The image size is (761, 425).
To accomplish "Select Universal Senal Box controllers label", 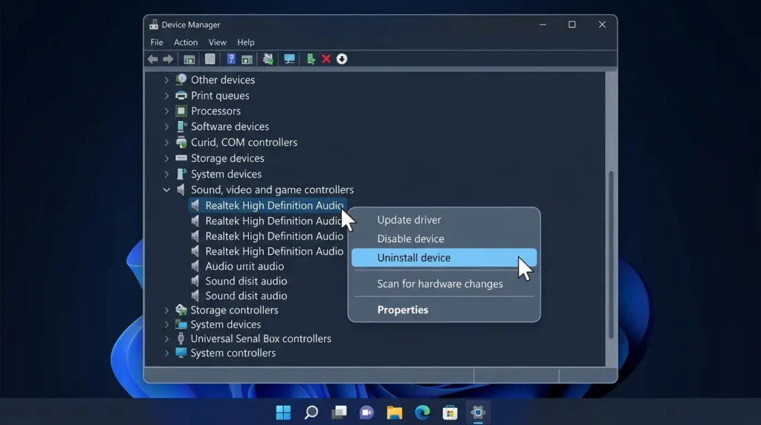I will point(261,339).
